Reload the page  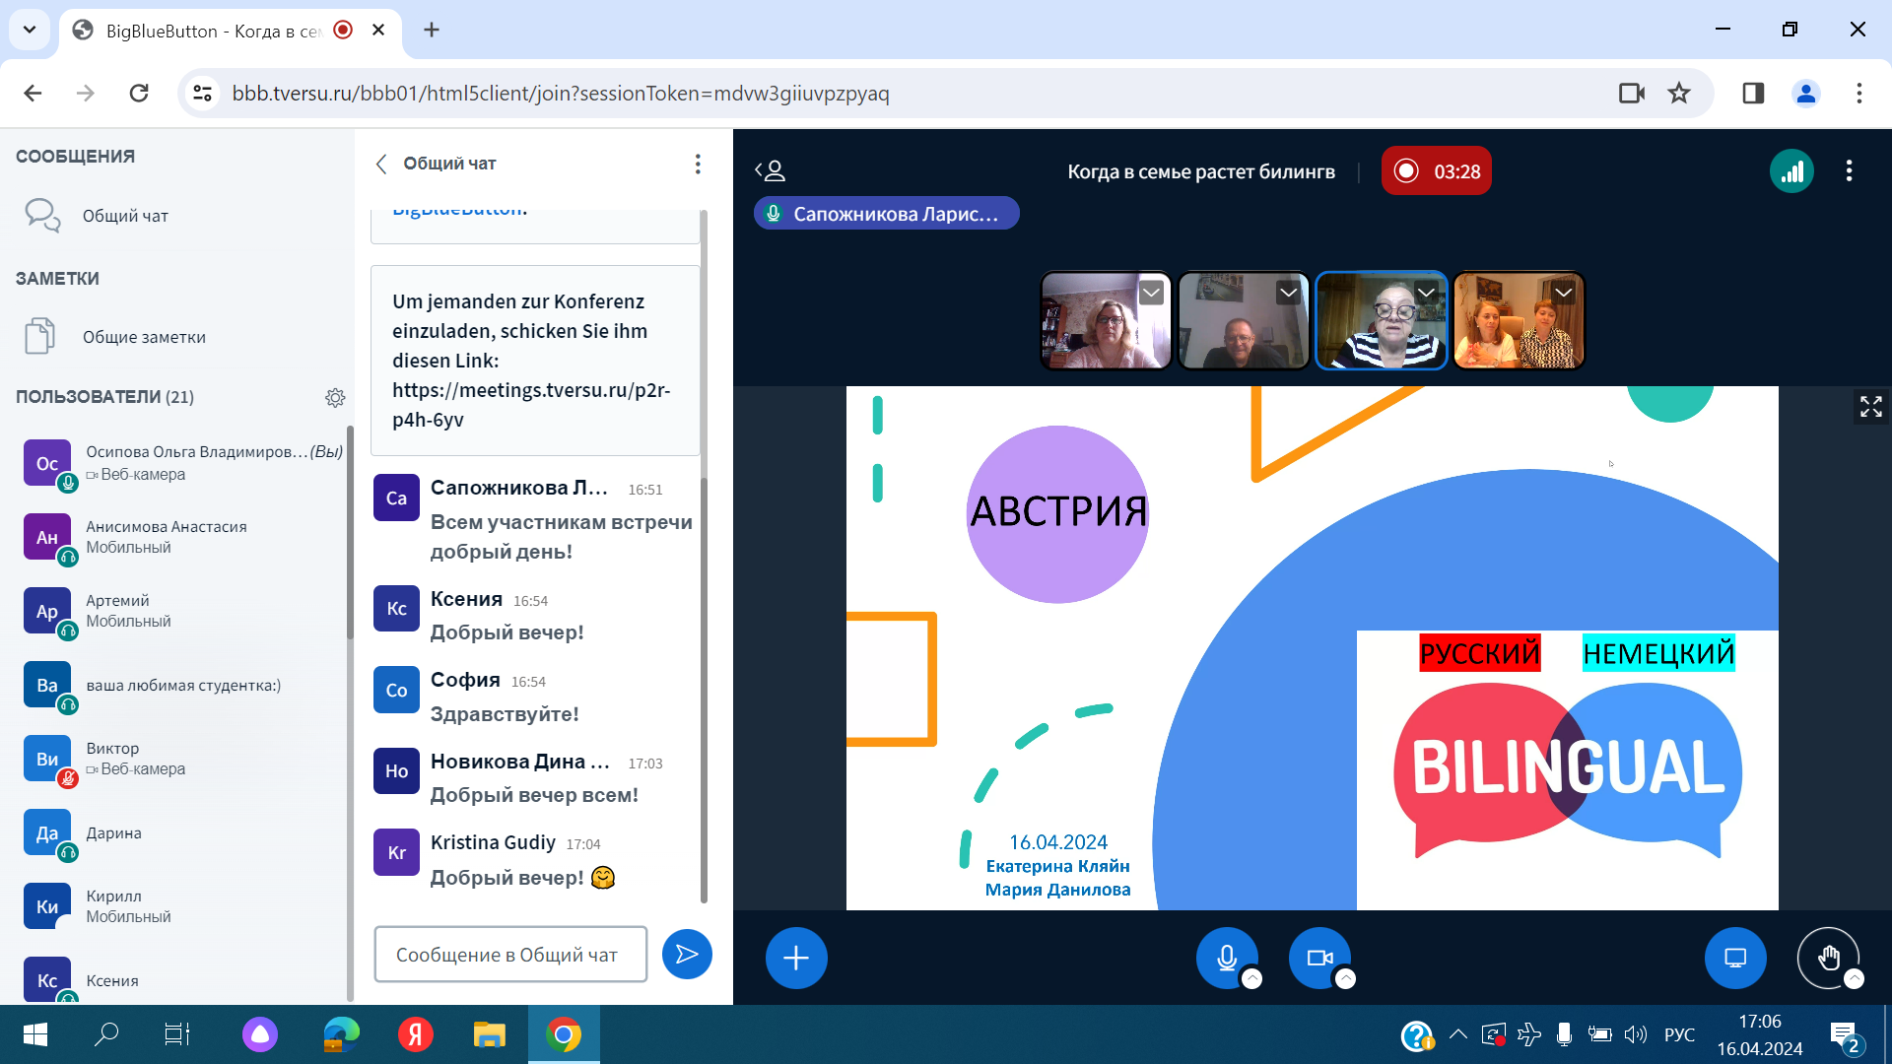coord(139,94)
